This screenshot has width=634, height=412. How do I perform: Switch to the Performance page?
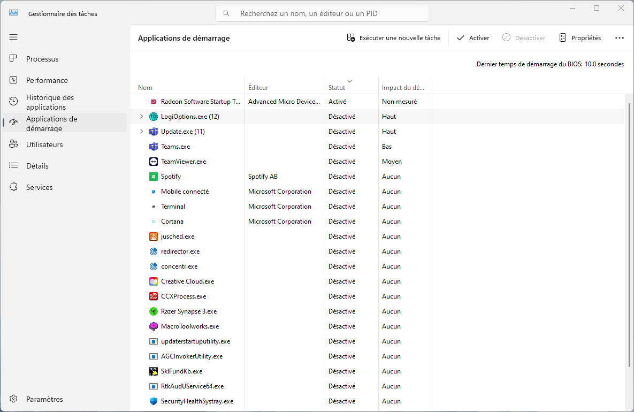47,80
